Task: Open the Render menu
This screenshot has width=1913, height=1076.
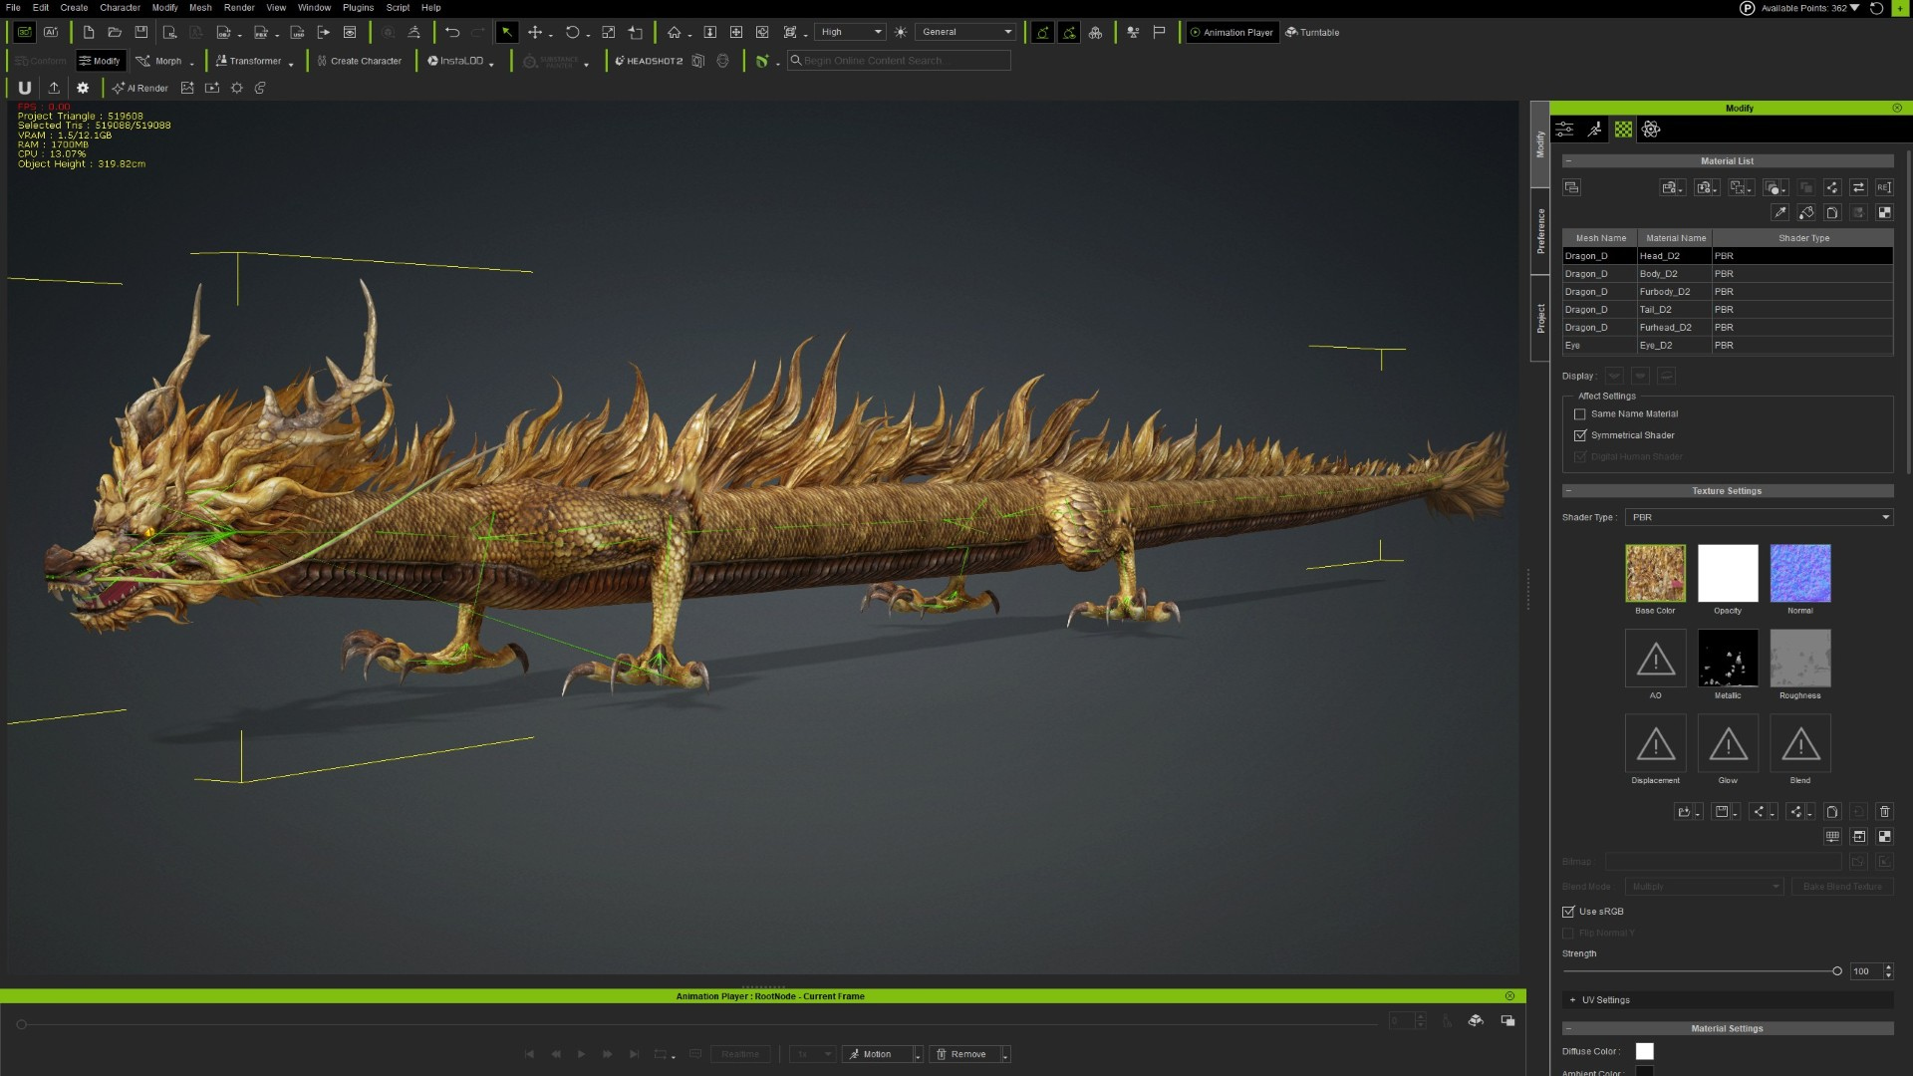Action: click(239, 7)
